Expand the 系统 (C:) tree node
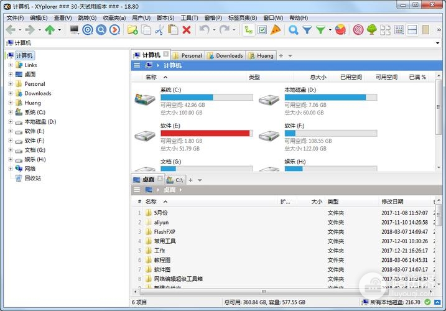Screen dimensions: 446x311 (11, 113)
